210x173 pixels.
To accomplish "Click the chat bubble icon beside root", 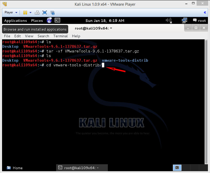I will [x=195, y=20].
